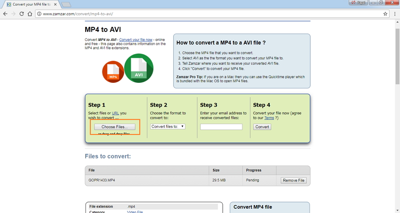Click the browser forward arrow
The image size is (400, 213).
[13, 14]
